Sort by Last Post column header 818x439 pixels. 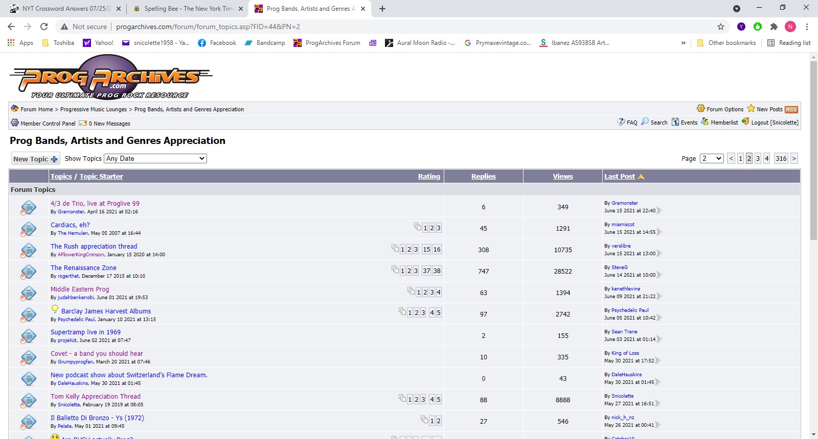tap(620, 176)
